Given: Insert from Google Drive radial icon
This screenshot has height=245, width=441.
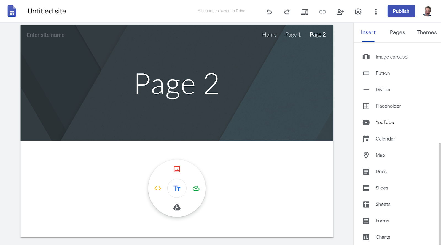Looking at the screenshot, I should click(x=177, y=207).
